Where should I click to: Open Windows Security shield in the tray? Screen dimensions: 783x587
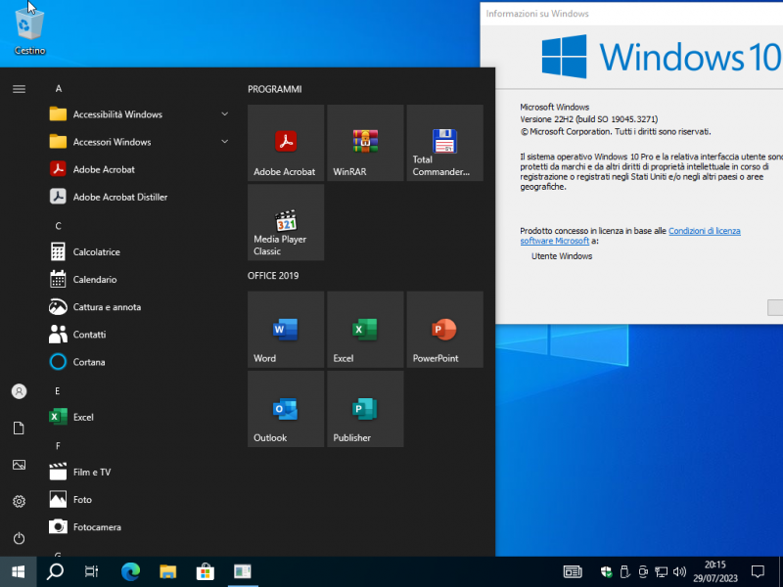point(606,570)
